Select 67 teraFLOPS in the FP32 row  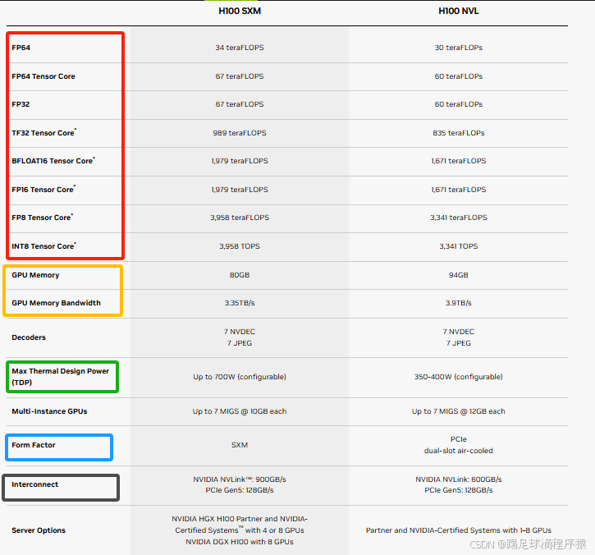tap(240, 104)
